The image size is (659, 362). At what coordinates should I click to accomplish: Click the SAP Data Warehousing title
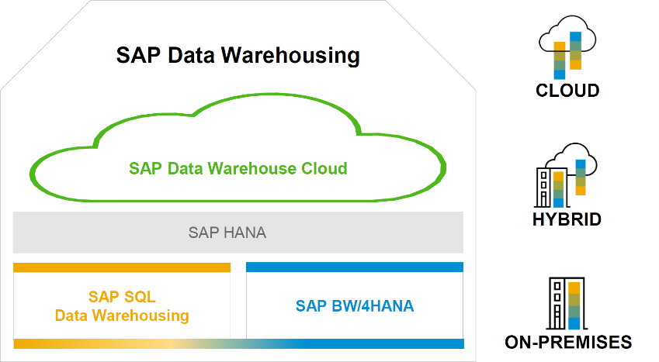(238, 56)
